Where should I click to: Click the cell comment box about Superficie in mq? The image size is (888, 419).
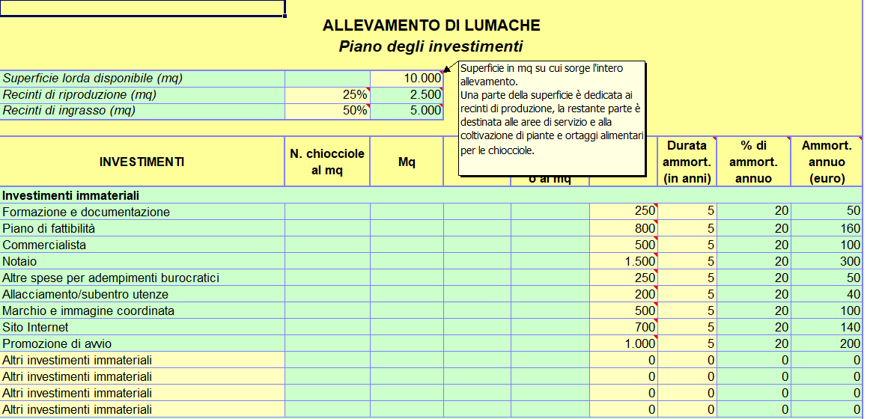coord(552,118)
